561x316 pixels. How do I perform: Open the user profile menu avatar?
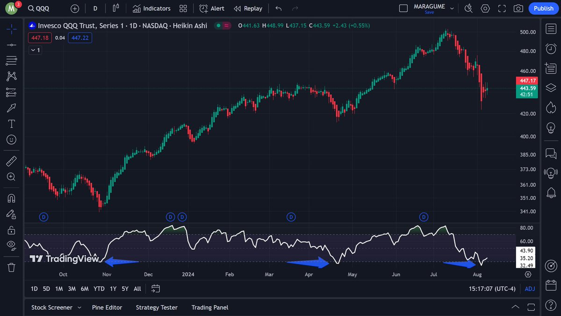11,8
